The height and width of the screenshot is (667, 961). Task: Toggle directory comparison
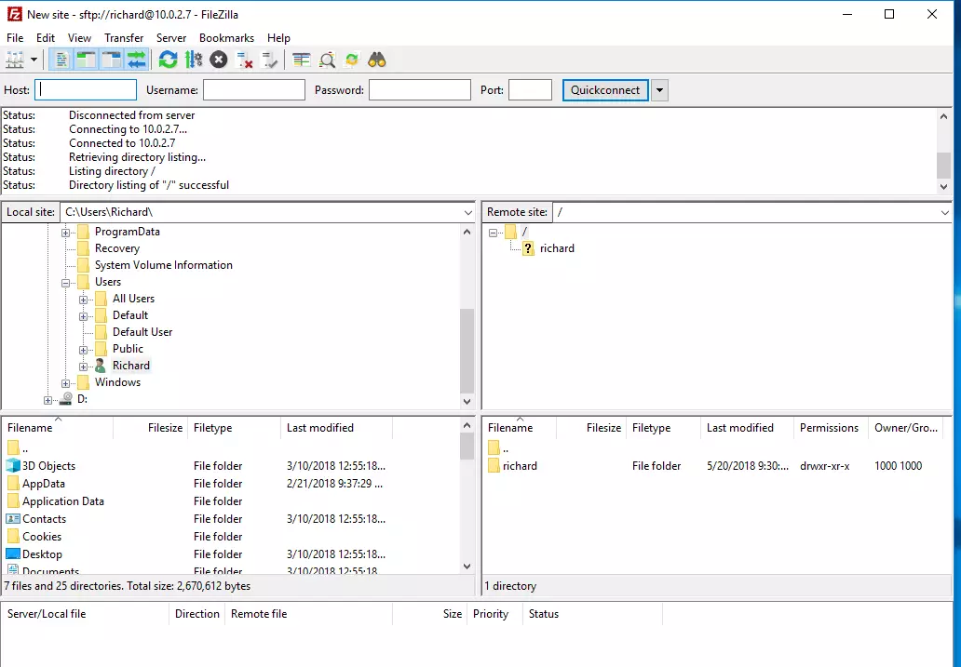pyautogui.click(x=327, y=60)
